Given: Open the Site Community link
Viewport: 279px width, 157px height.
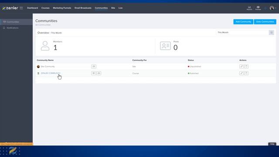Looking at the screenshot, I should coord(48,66).
